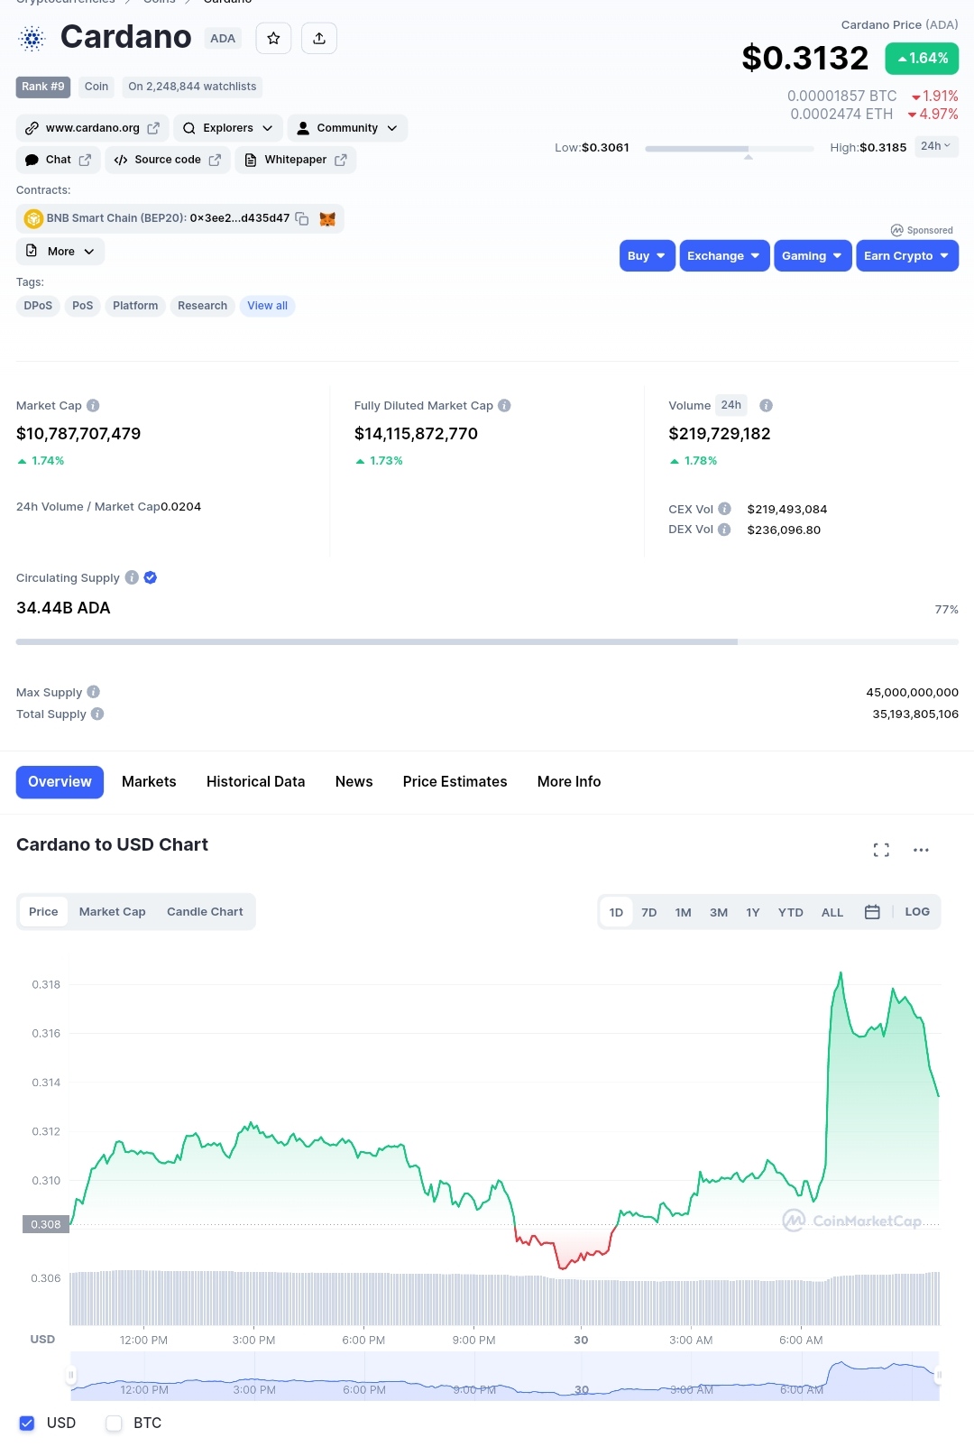Open www.cardano.org website link
This screenshot has width=974, height=1456.
92,128
